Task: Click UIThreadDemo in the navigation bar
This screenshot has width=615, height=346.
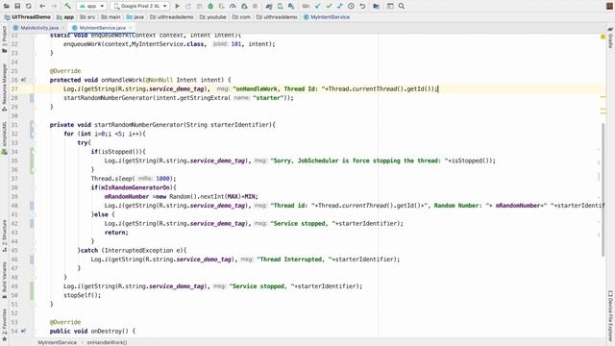Action: [28, 17]
